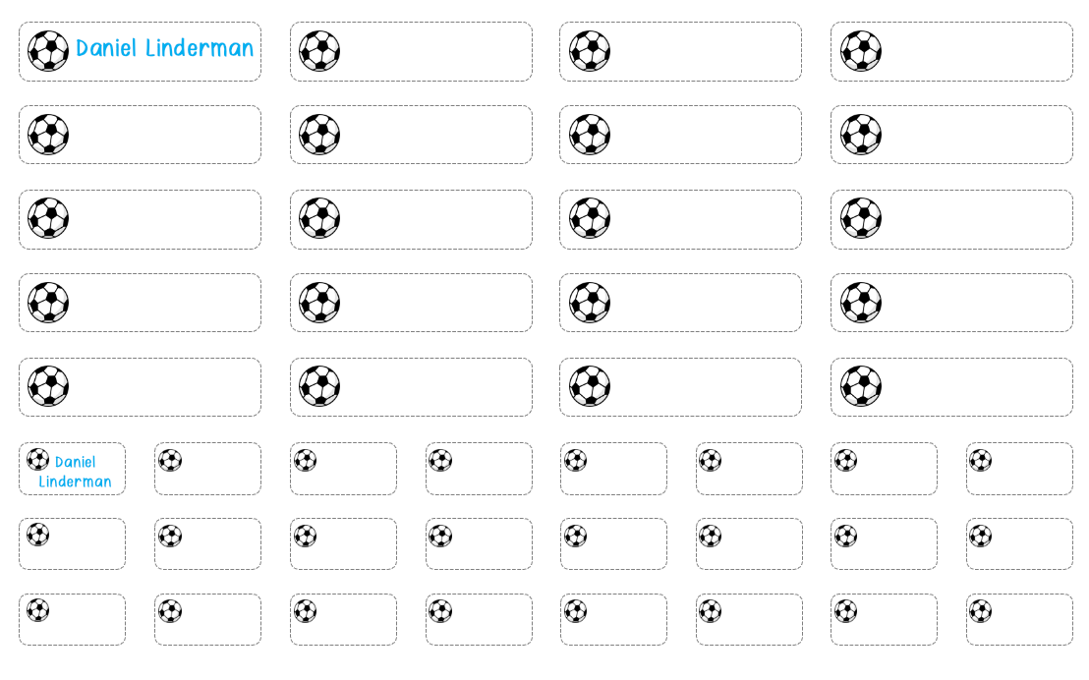Select soccer ball in top-right large label
The image size is (1089, 680).
point(861,51)
